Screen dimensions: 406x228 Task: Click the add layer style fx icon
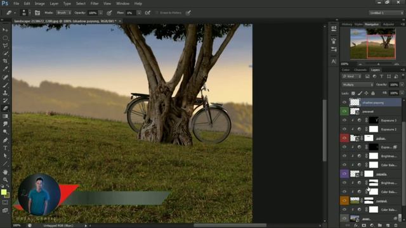pos(356,225)
